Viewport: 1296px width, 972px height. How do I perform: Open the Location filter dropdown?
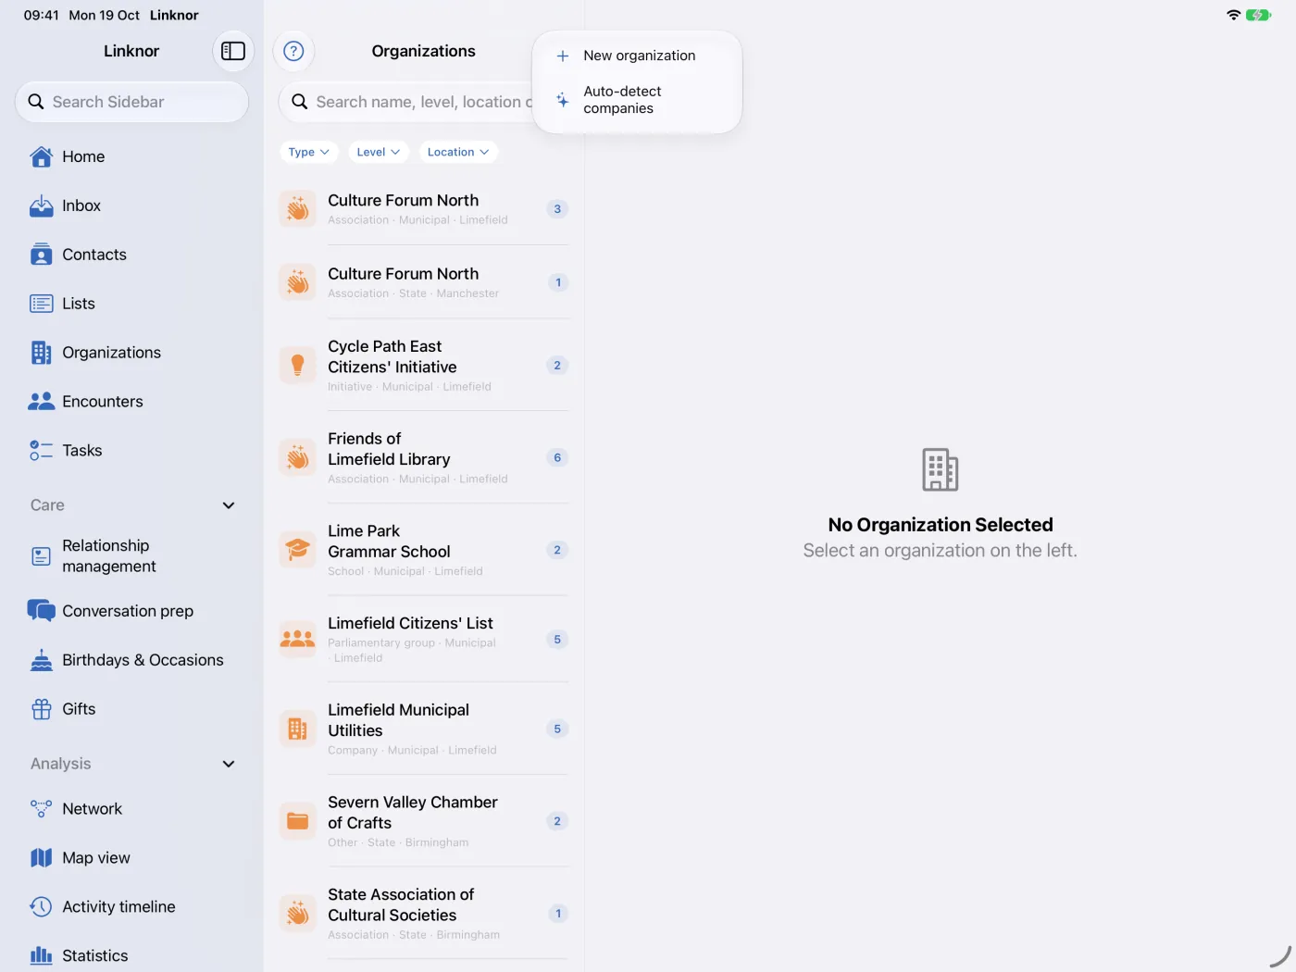click(x=458, y=152)
